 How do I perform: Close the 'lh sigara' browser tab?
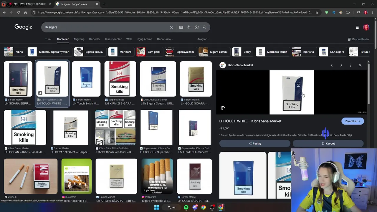(x=97, y=4)
